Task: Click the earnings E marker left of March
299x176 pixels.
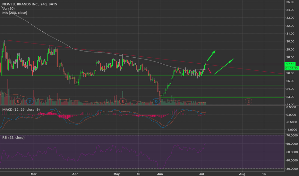Action: pos(18,101)
